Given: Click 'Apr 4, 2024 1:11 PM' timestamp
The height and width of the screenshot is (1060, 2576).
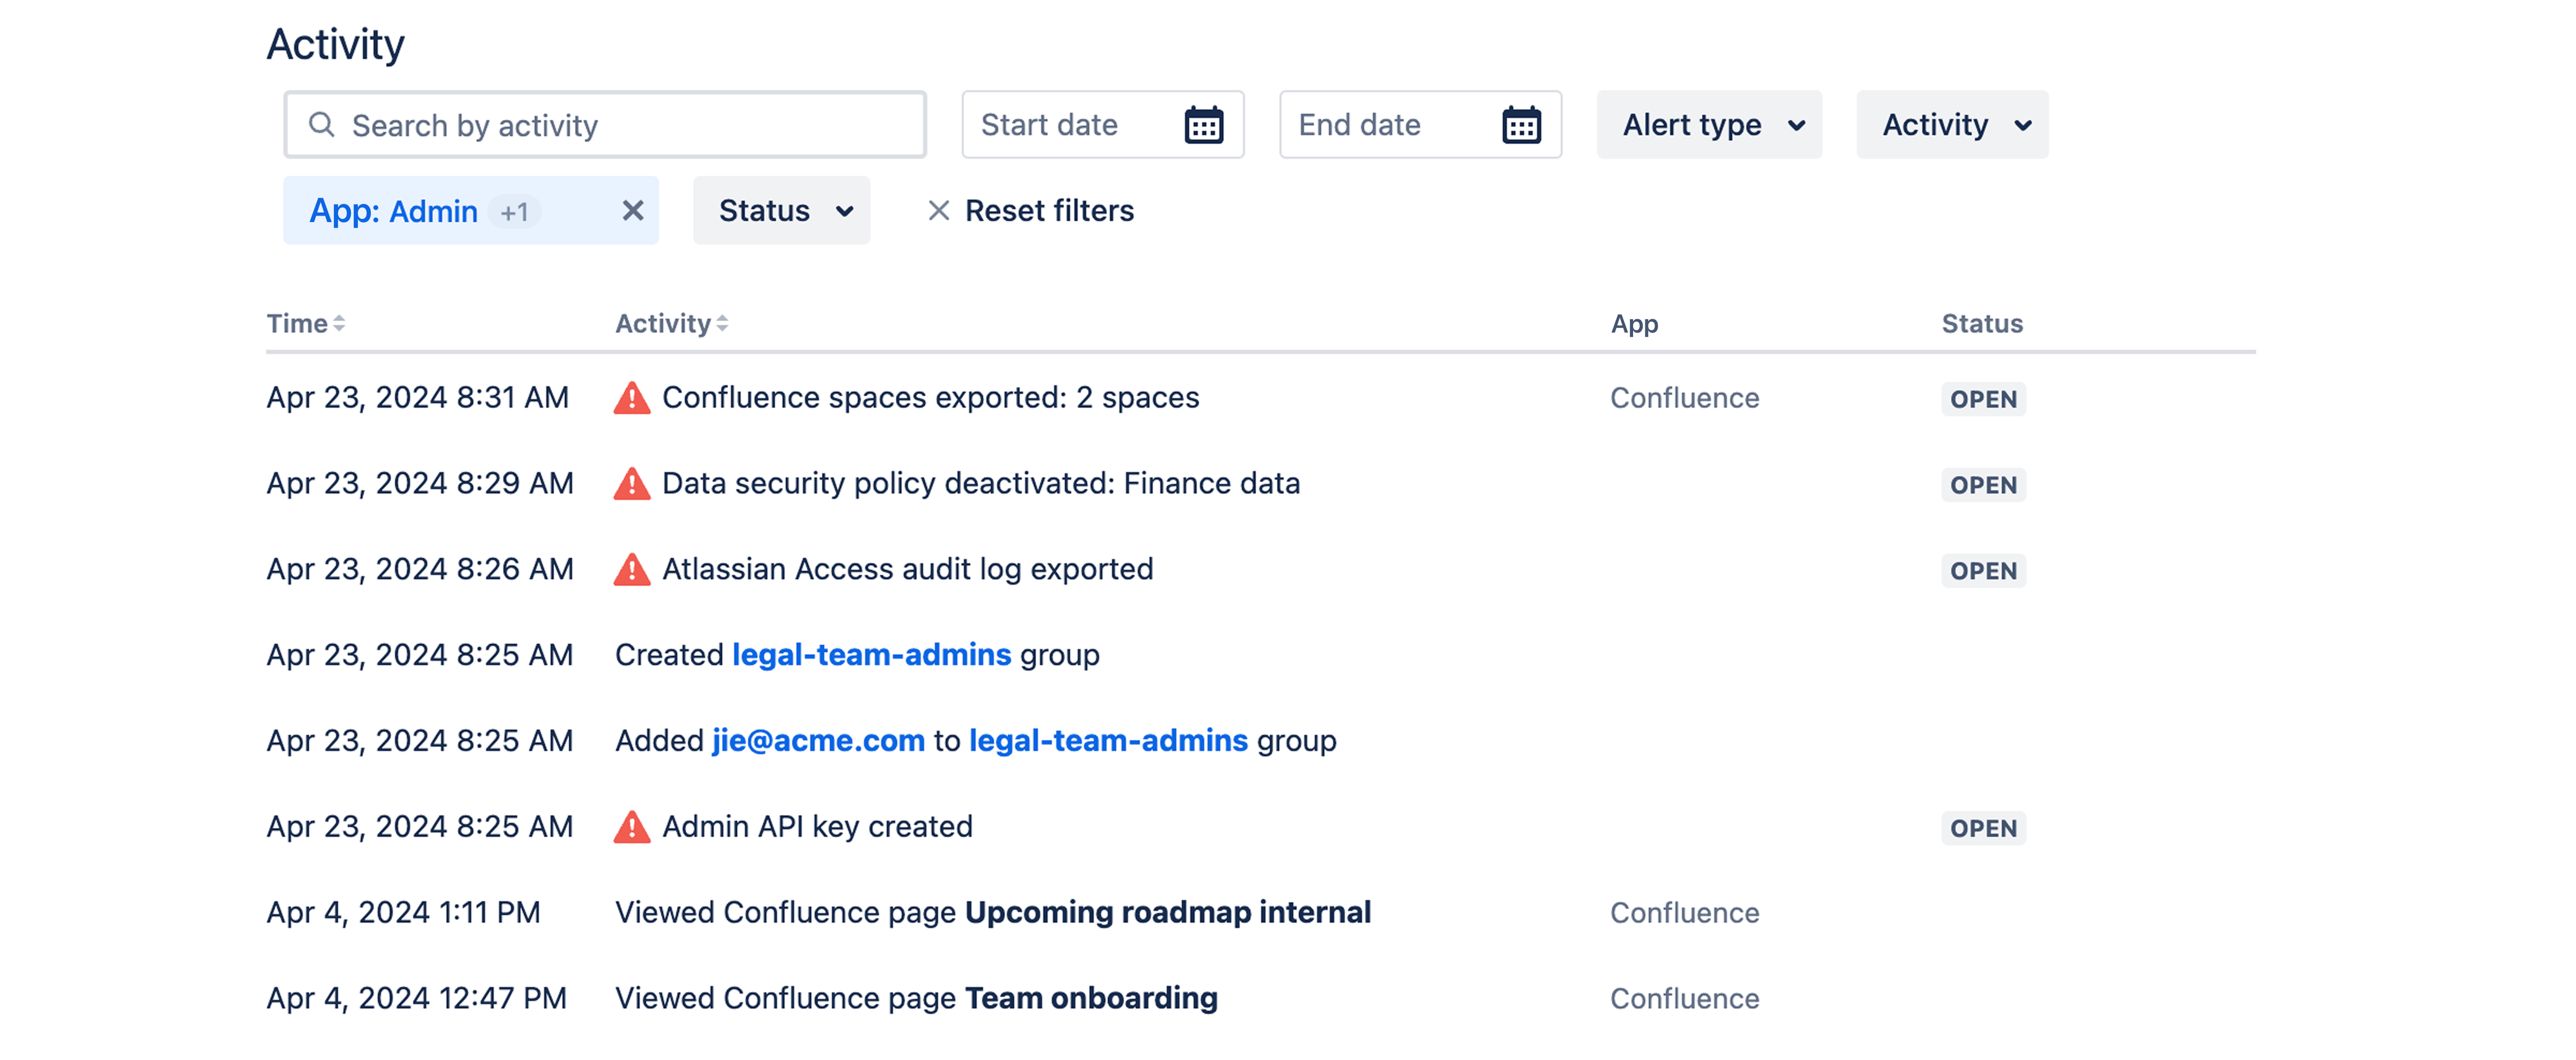Looking at the screenshot, I should pyautogui.click(x=403, y=913).
